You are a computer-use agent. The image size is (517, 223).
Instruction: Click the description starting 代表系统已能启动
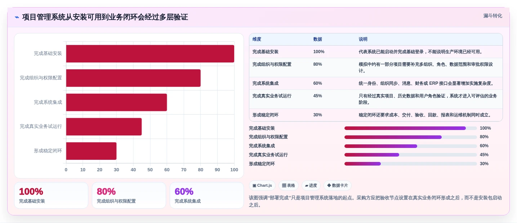(x=422, y=52)
